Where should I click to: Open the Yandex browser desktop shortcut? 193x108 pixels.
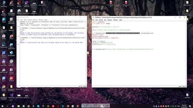[x=4, y=37]
